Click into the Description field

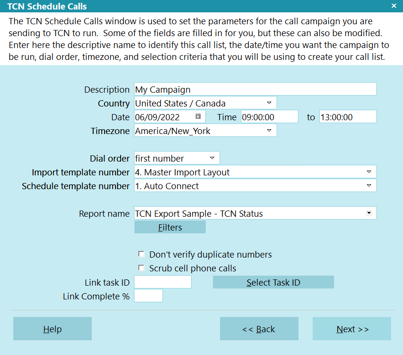(255, 89)
